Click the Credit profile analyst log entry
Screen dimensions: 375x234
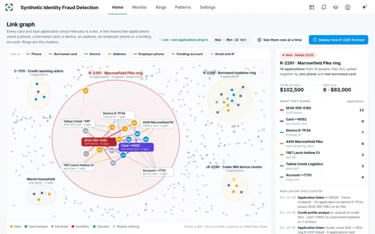pos(322,217)
